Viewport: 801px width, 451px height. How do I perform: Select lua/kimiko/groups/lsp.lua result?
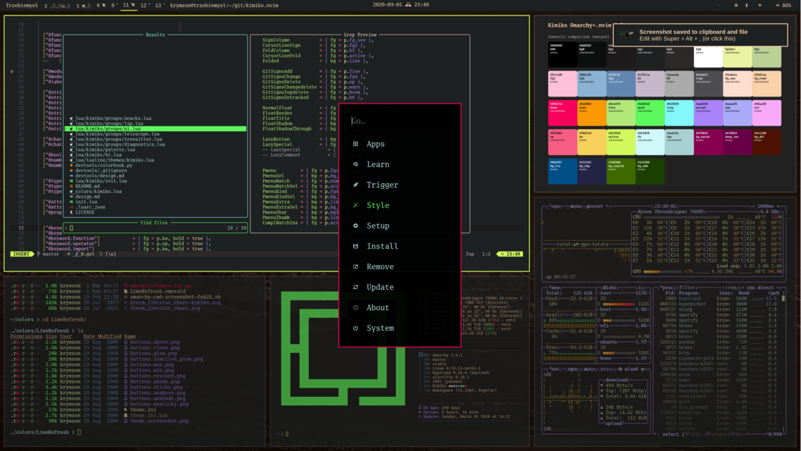109,123
